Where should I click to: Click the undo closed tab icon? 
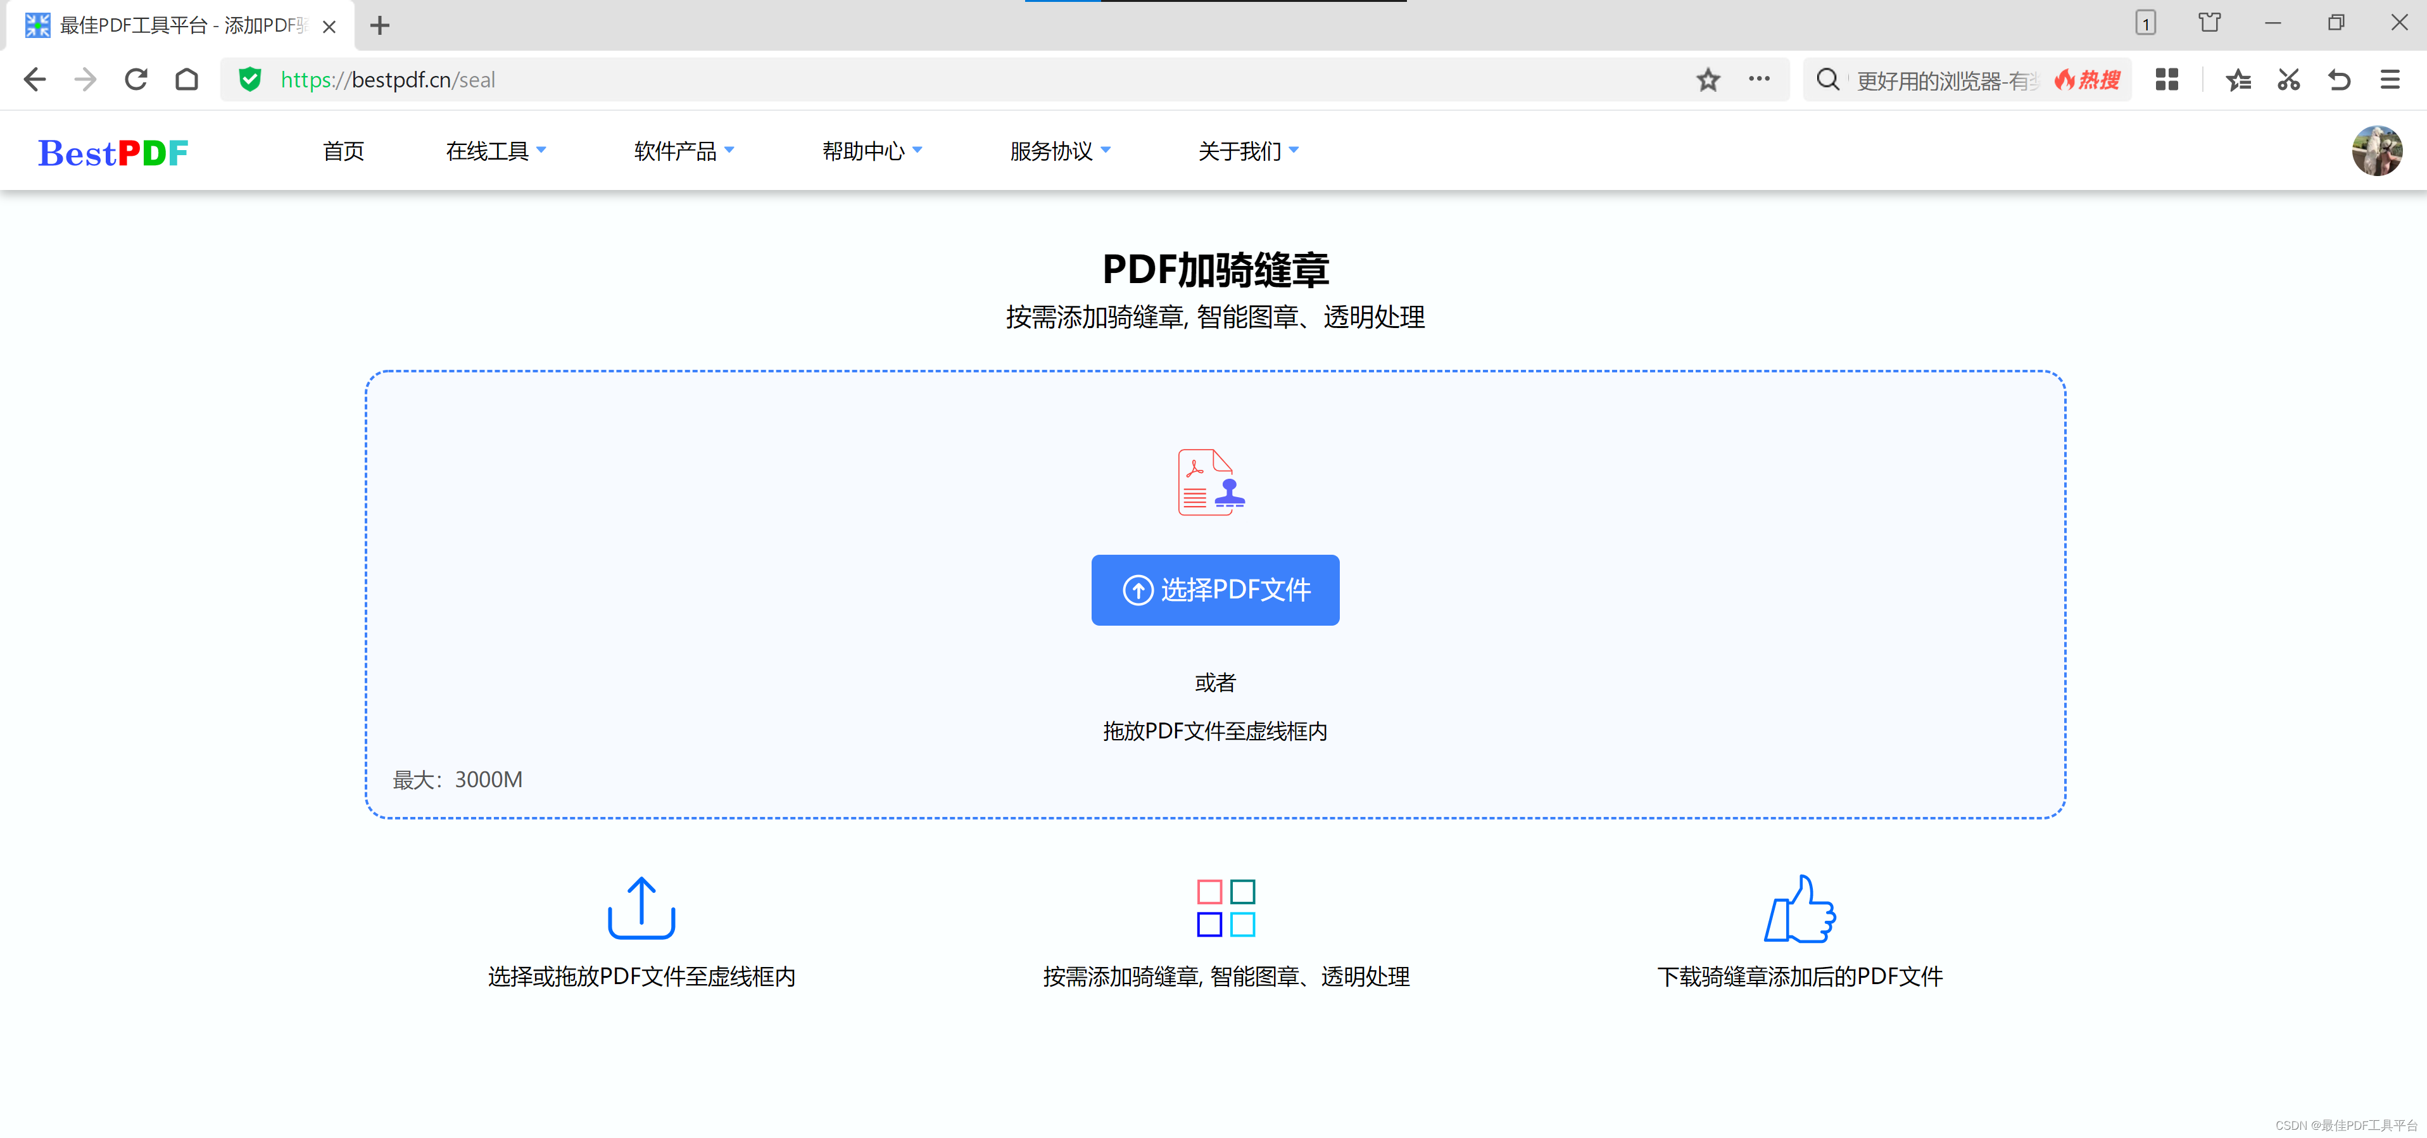(x=2338, y=80)
